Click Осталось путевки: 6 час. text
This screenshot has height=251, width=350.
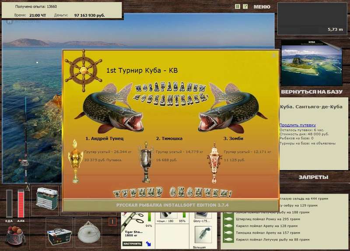click(302, 130)
